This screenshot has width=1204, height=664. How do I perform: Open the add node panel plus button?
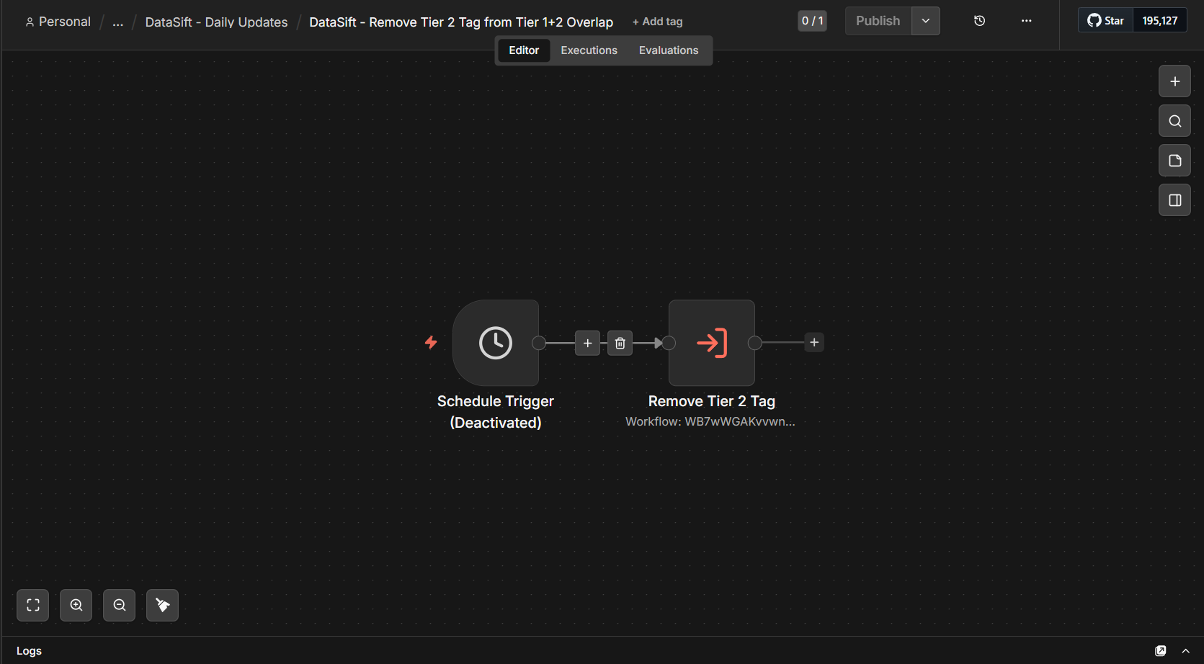pyautogui.click(x=1174, y=81)
